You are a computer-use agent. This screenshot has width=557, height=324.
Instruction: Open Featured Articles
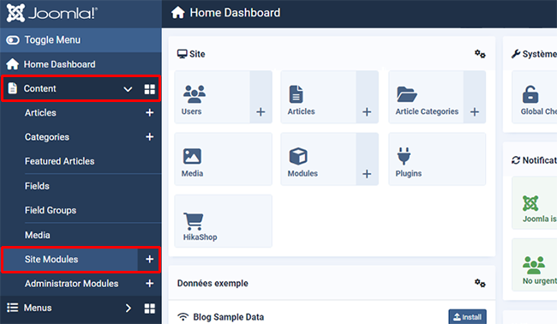tap(60, 161)
